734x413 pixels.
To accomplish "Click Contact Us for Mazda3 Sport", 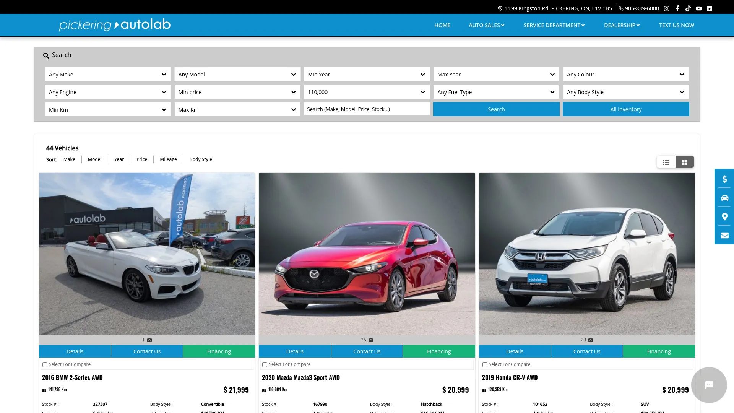I will click(367, 351).
